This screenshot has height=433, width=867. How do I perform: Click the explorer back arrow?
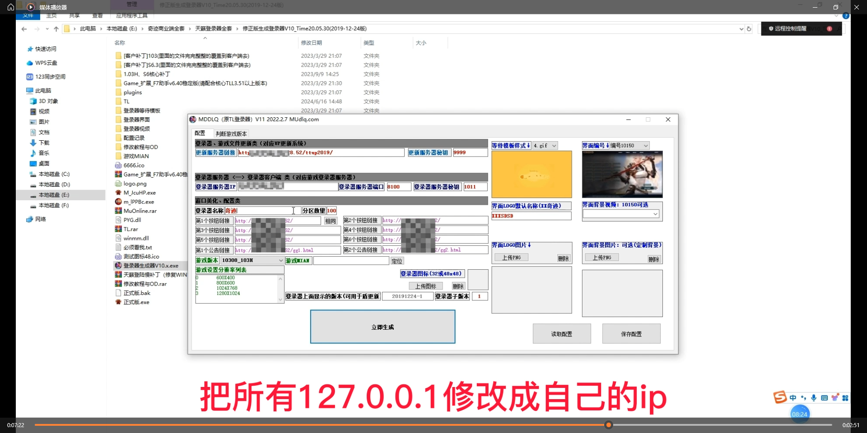tap(24, 29)
